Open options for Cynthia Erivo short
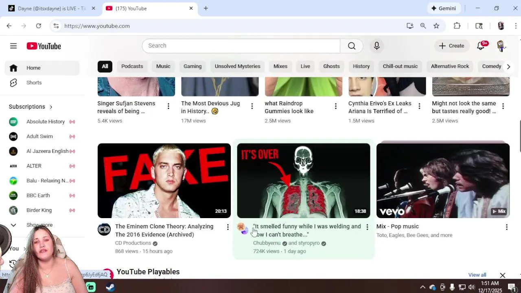The width and height of the screenshot is (521, 293). point(419,106)
